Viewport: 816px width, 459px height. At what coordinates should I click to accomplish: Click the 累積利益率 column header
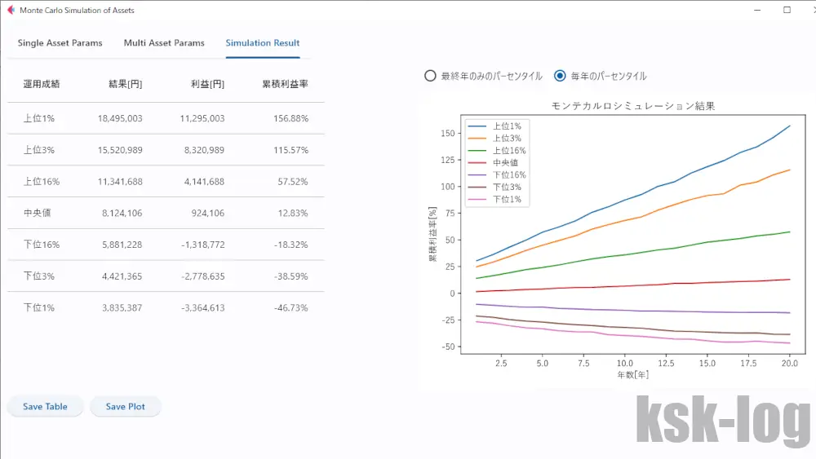285,84
